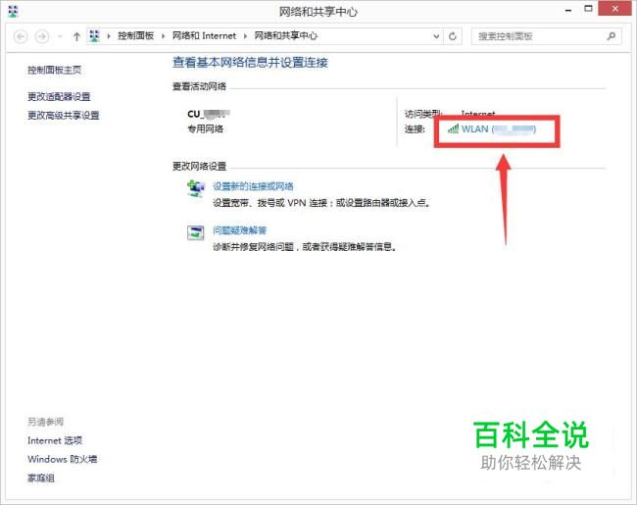Focus the 搜索控制面板 search field
The width and height of the screenshot is (637, 505).
(x=547, y=36)
